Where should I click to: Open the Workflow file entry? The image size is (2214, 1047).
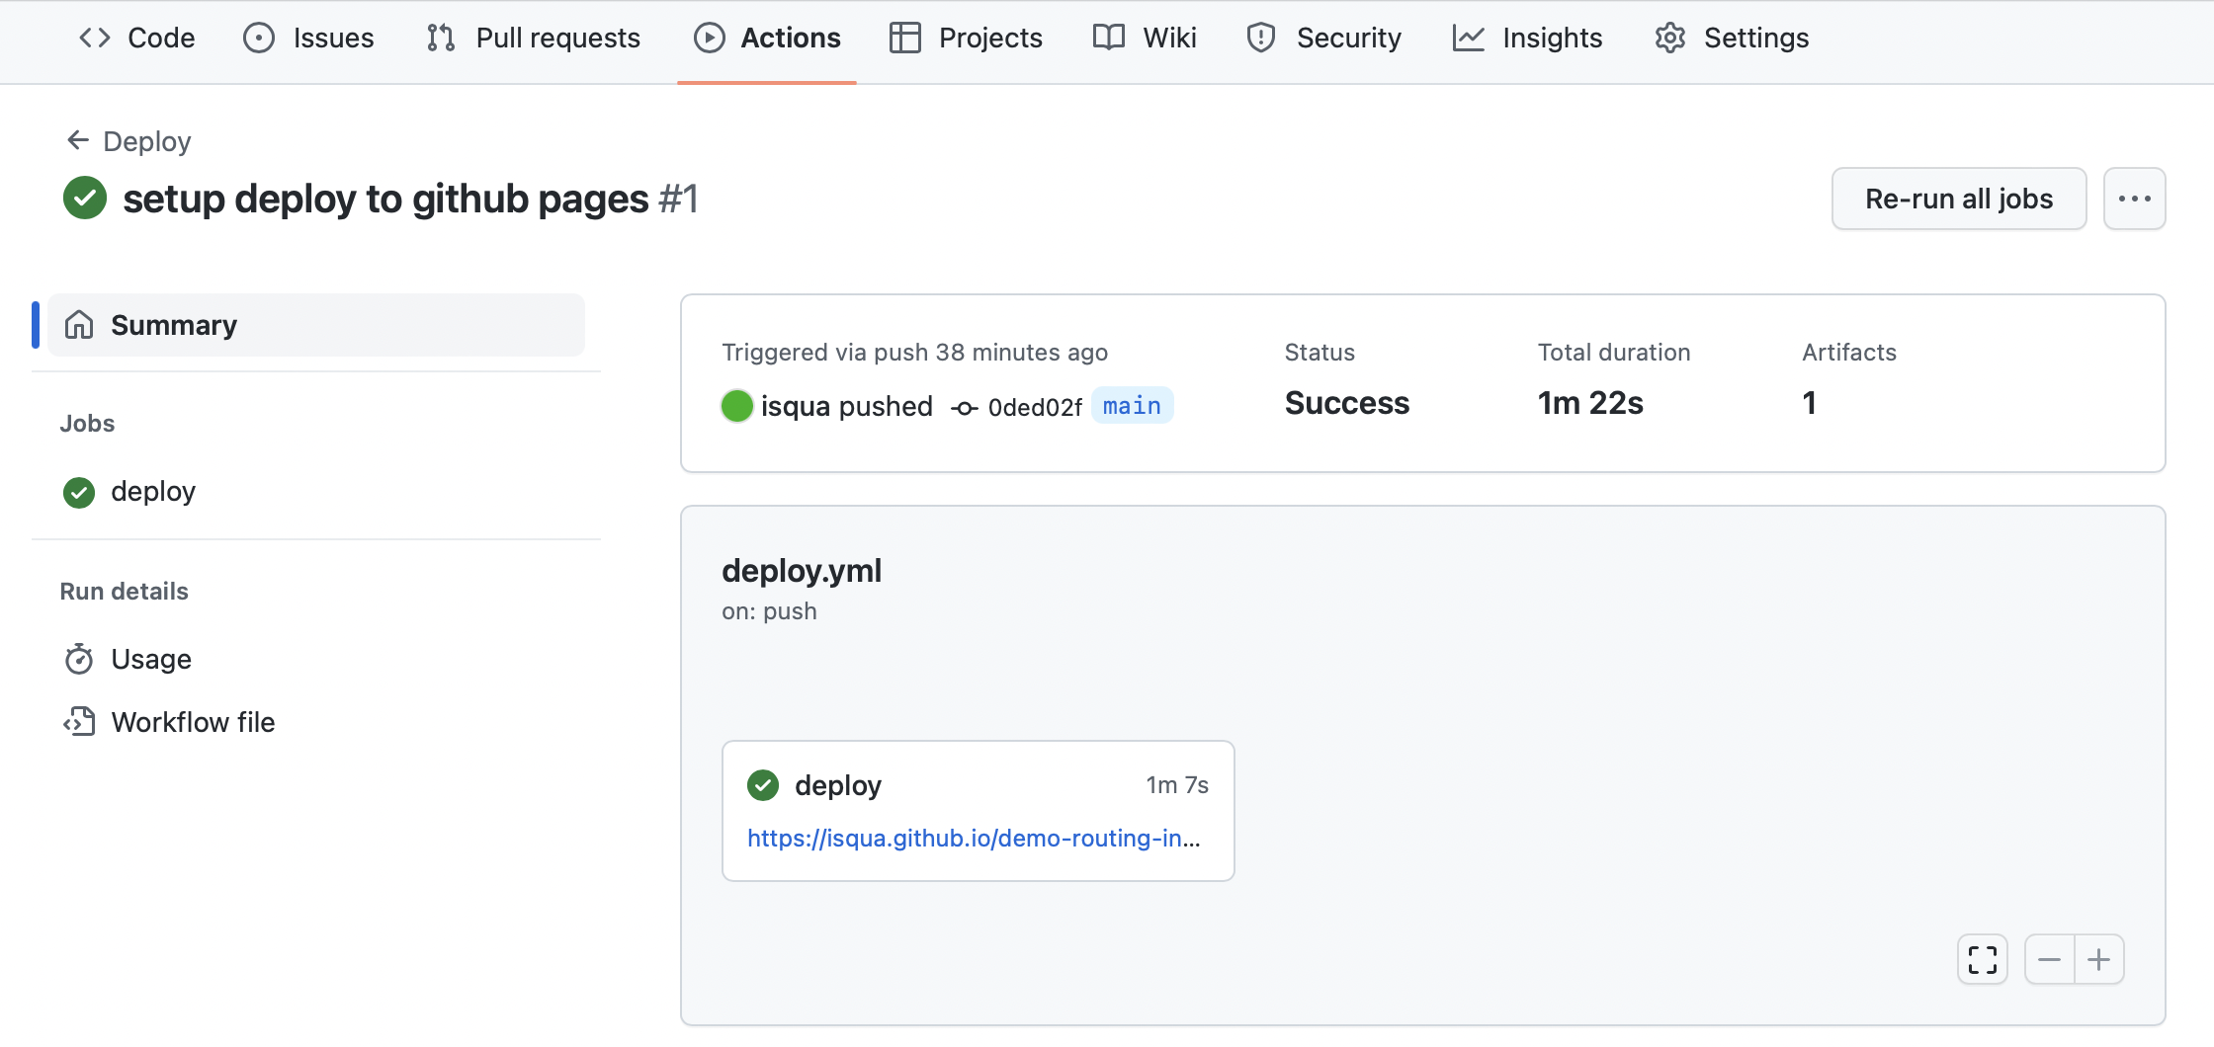click(193, 722)
